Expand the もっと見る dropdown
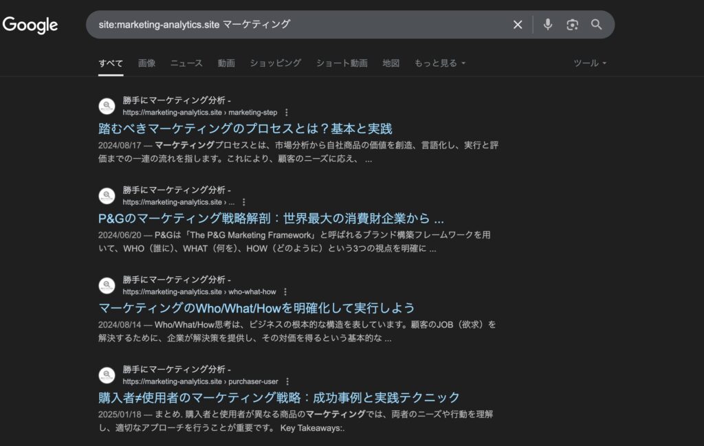This screenshot has width=704, height=446. tap(439, 63)
